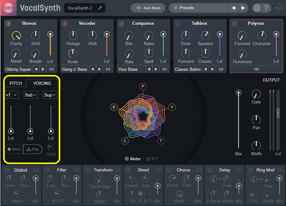Click the pencil icon to rename preset

100,8
